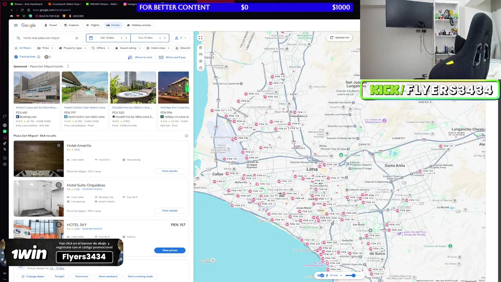
Task: Switch to the Travel tab
Action: pos(50,25)
